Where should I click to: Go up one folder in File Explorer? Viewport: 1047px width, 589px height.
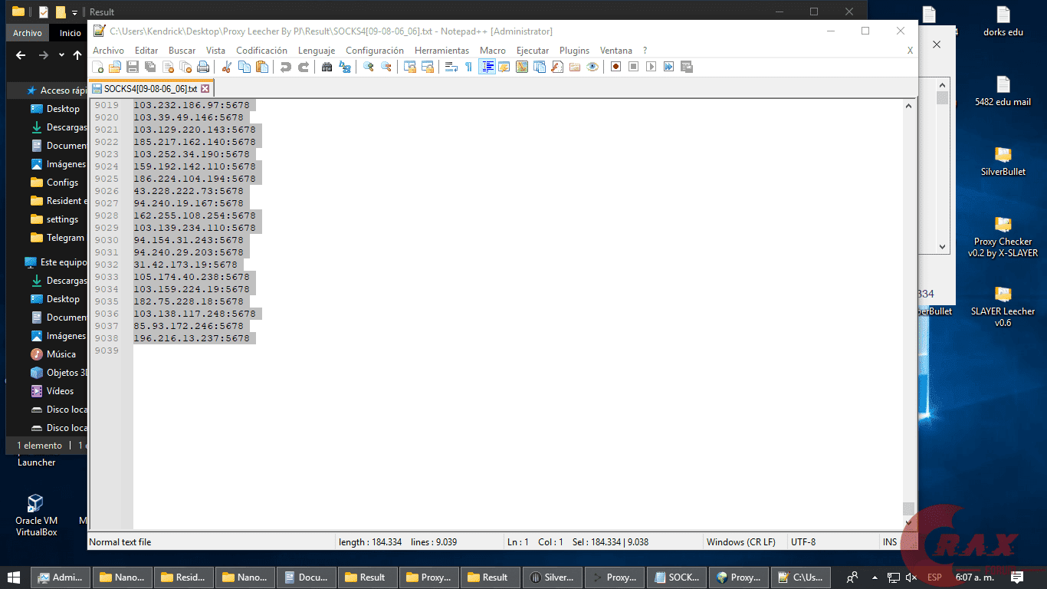[77, 55]
